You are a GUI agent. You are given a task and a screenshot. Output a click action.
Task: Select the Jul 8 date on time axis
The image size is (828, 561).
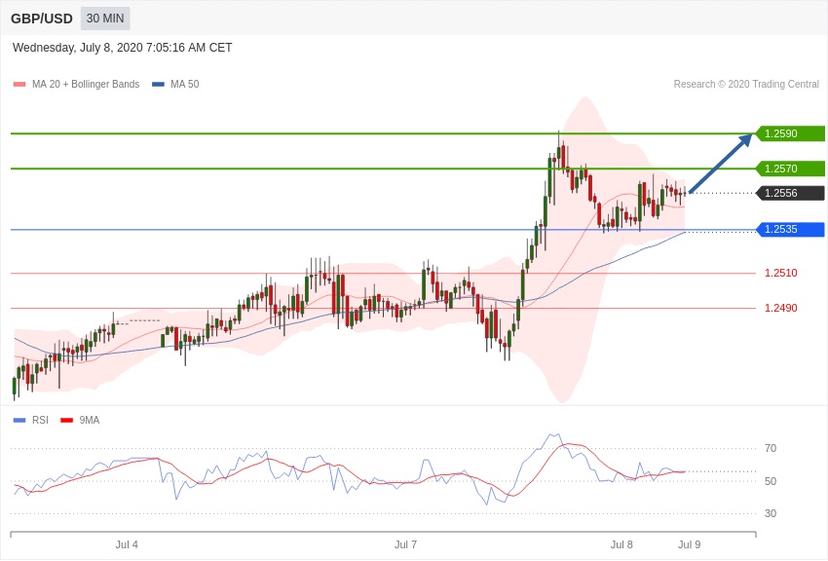click(x=621, y=544)
